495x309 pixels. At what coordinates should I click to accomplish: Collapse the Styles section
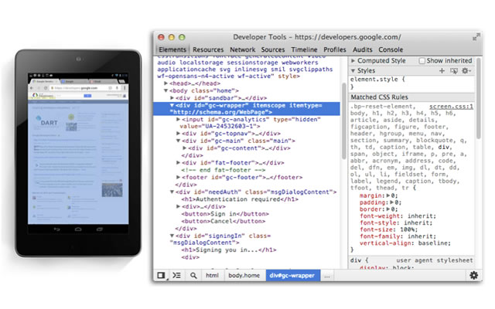[x=353, y=70]
